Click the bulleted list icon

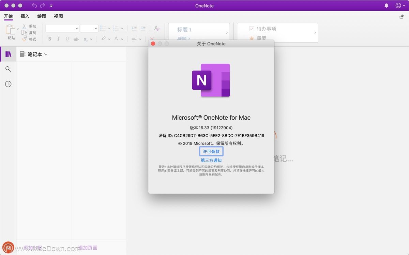103,28
